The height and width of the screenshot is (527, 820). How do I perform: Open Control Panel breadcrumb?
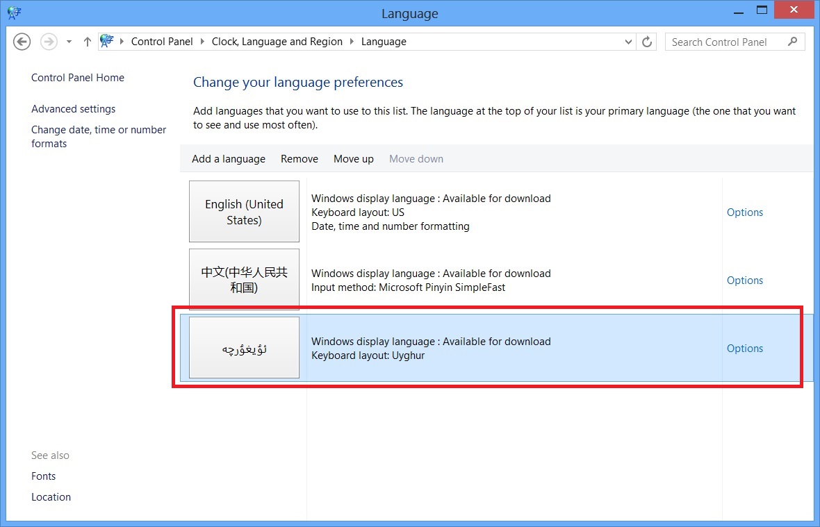coord(162,42)
